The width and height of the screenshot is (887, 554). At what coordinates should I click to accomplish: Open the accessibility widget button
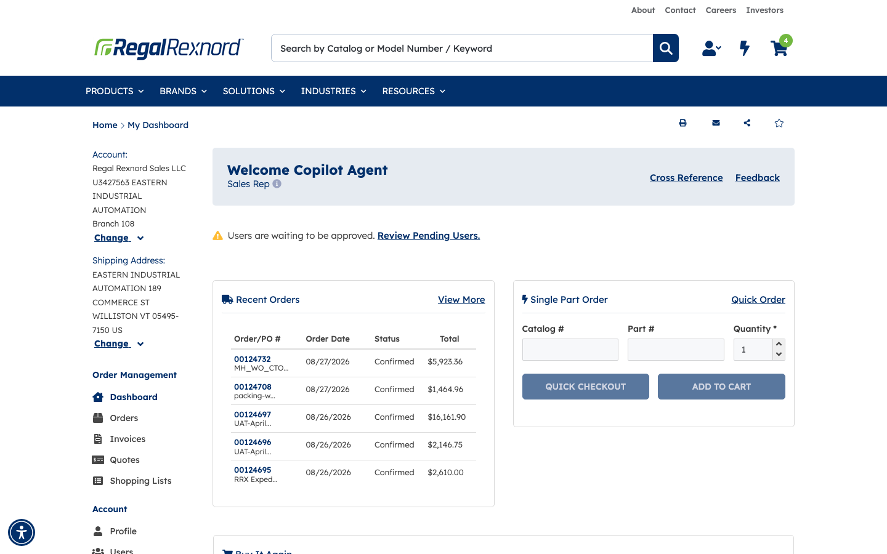pos(22,532)
